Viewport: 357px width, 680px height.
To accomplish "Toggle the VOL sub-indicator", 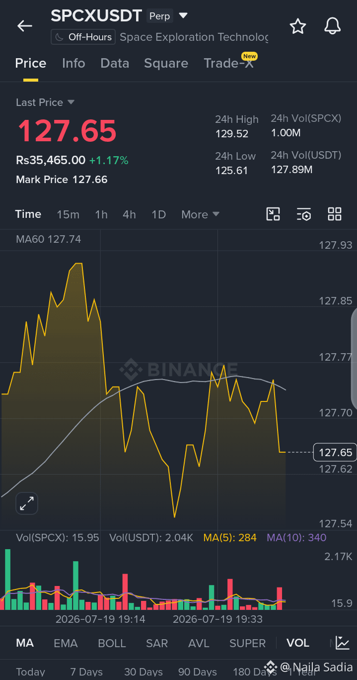I will 298,643.
